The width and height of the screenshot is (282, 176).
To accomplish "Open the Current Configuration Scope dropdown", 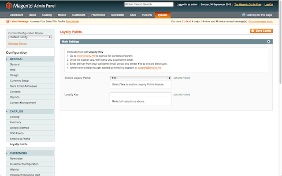I will point(30,37).
